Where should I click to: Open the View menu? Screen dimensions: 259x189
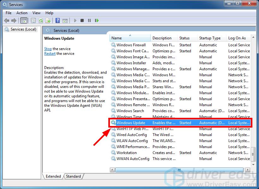(x=36, y=13)
